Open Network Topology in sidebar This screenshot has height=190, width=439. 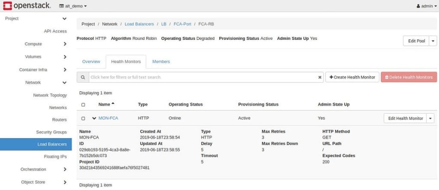tap(50, 95)
